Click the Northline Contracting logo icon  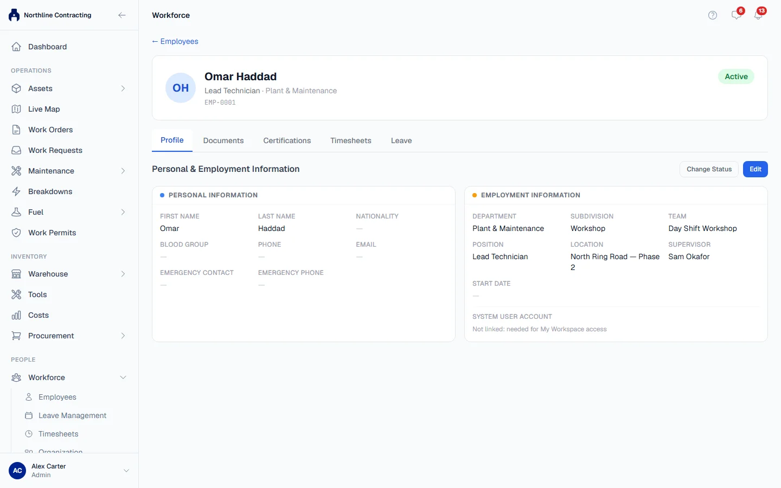[14, 15]
